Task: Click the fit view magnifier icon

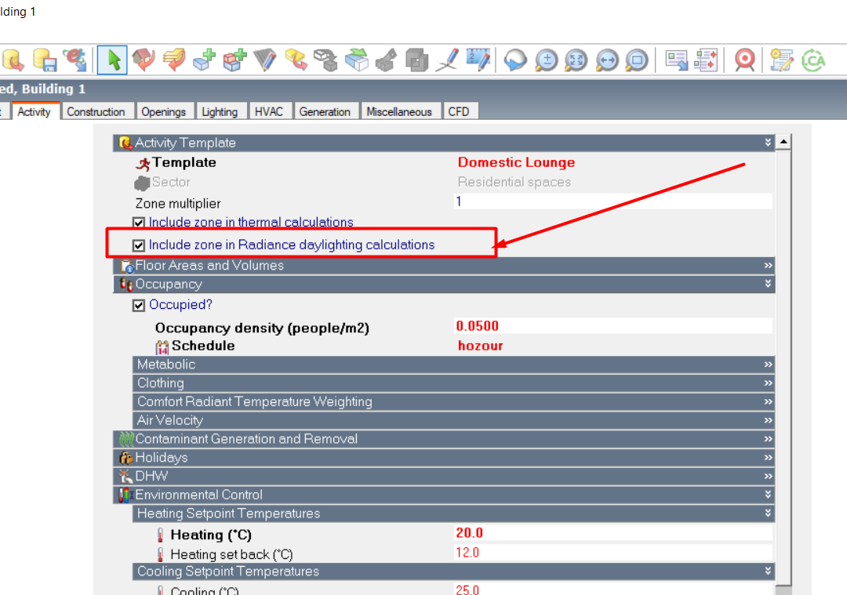Action: 576,60
